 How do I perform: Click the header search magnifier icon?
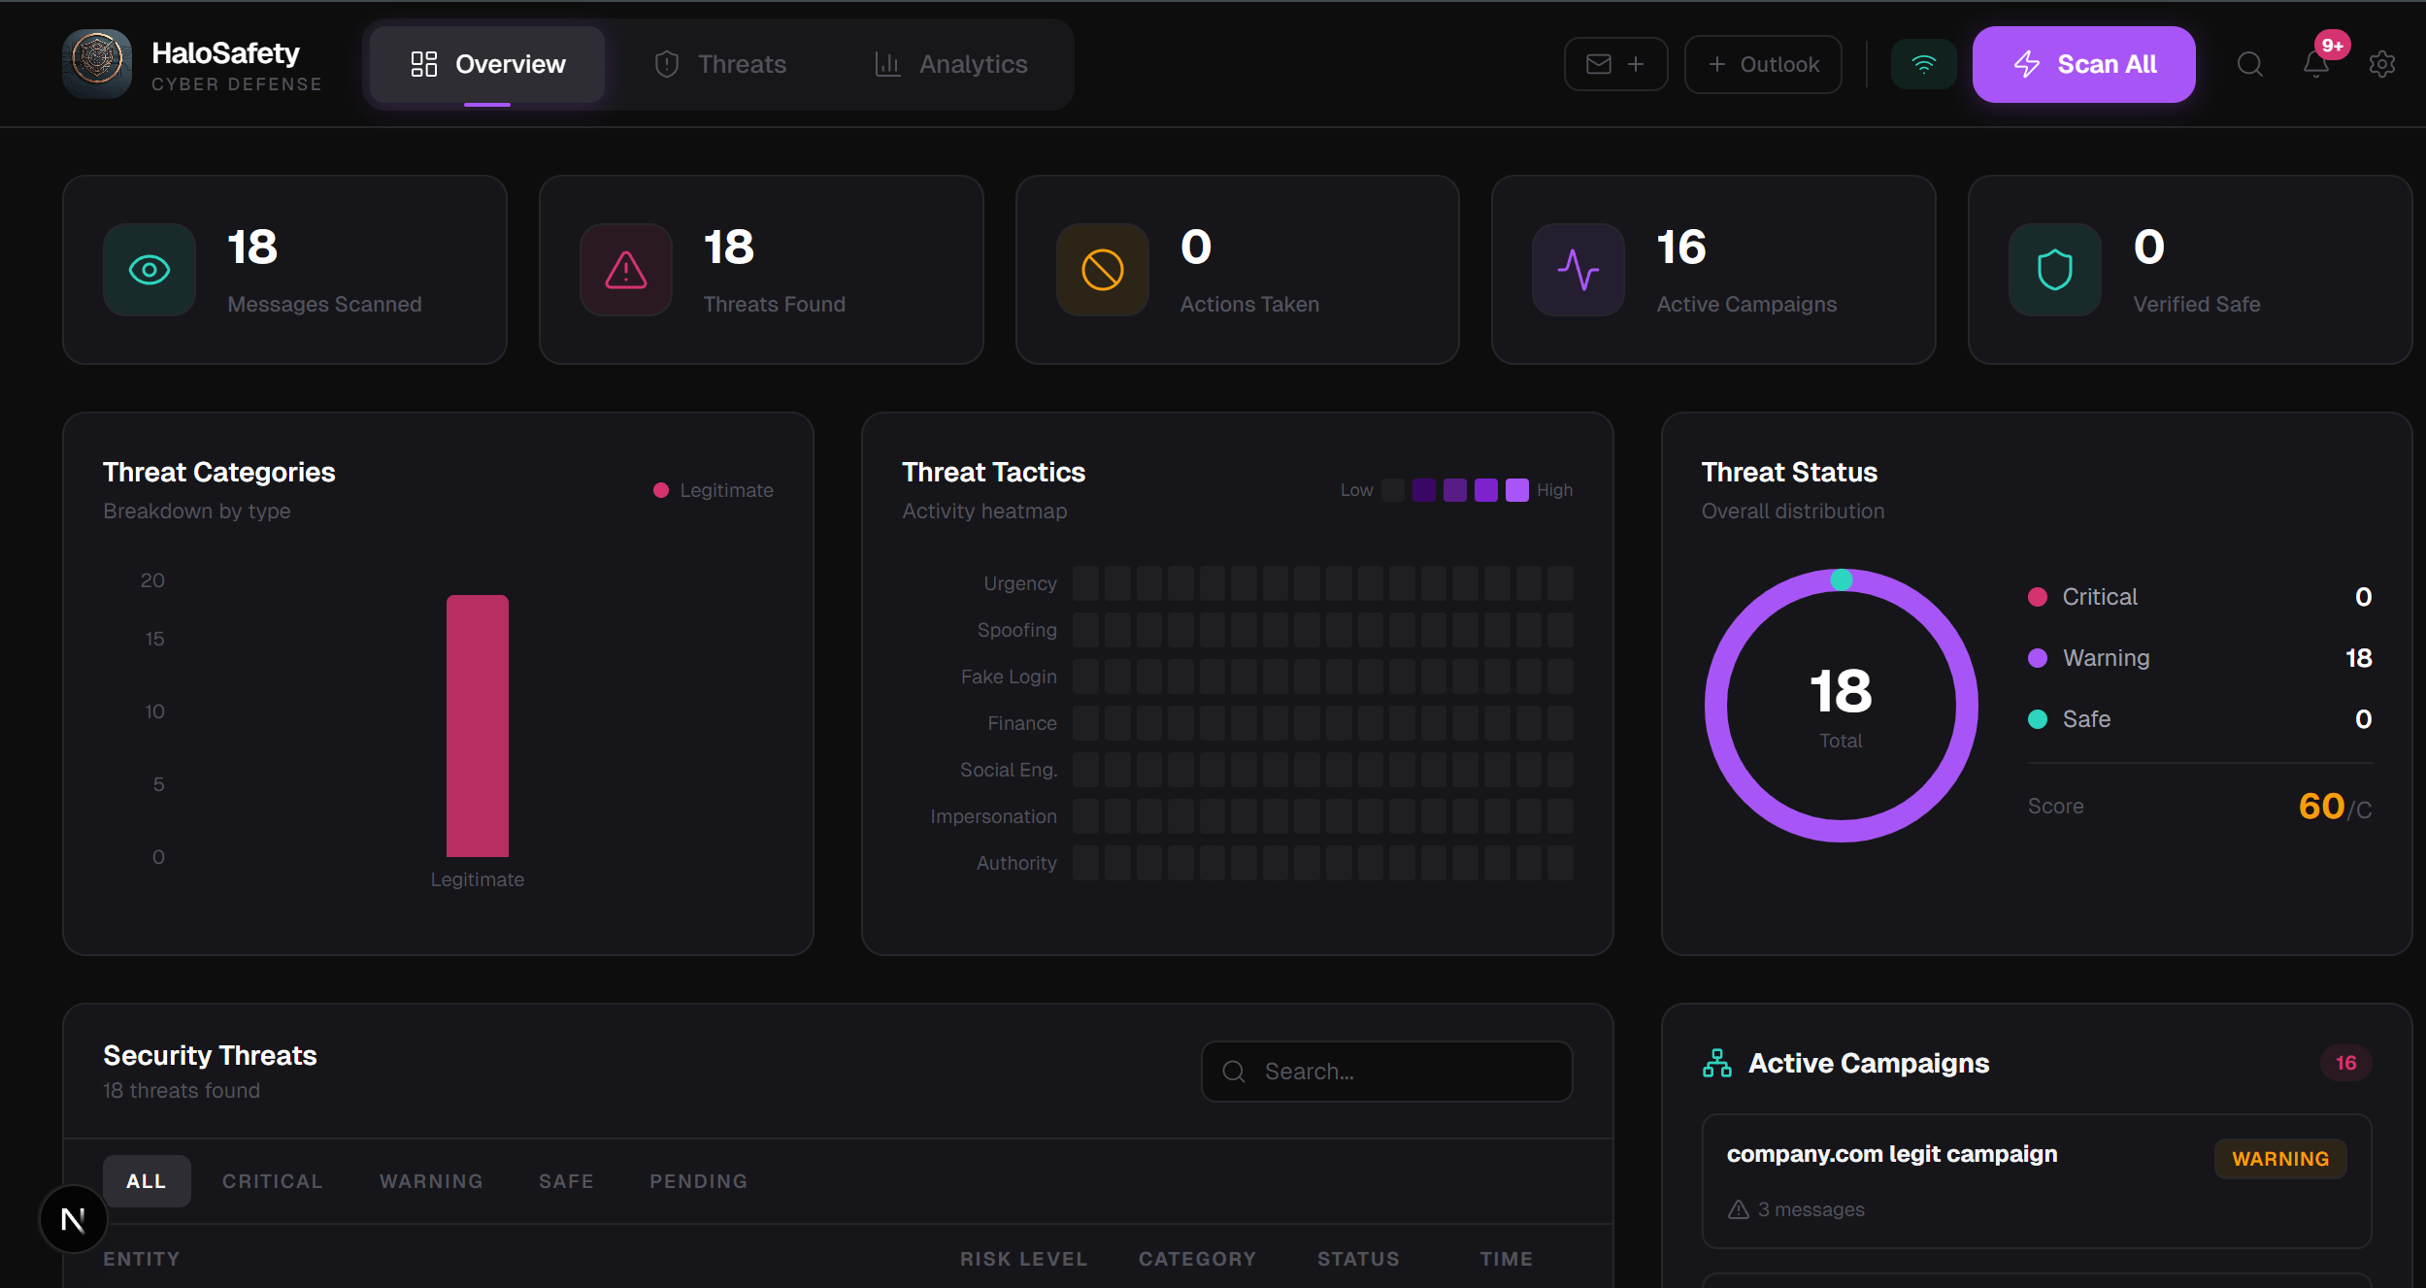click(2249, 64)
